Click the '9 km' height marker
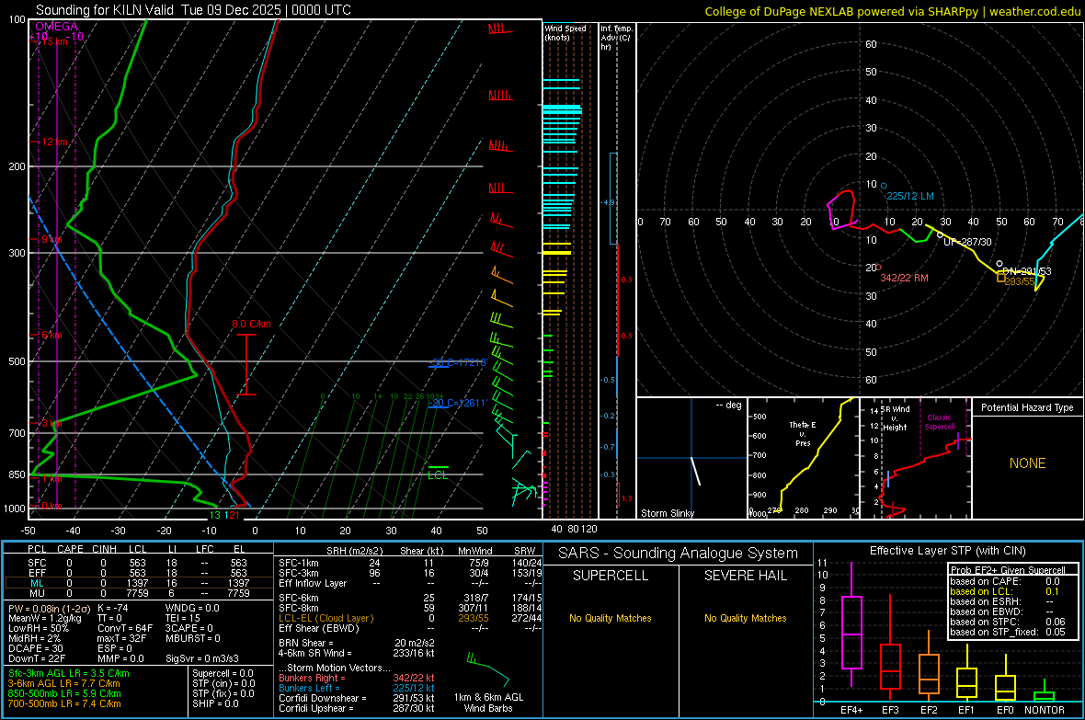 [51, 239]
